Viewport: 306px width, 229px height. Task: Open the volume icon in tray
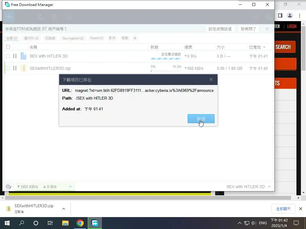254,223
